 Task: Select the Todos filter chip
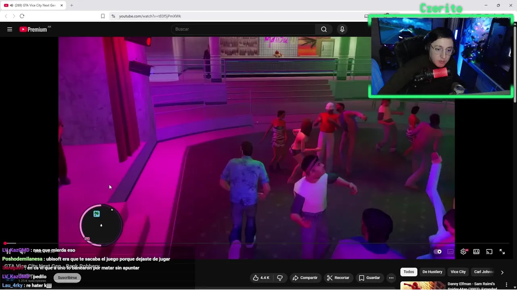[x=409, y=272]
